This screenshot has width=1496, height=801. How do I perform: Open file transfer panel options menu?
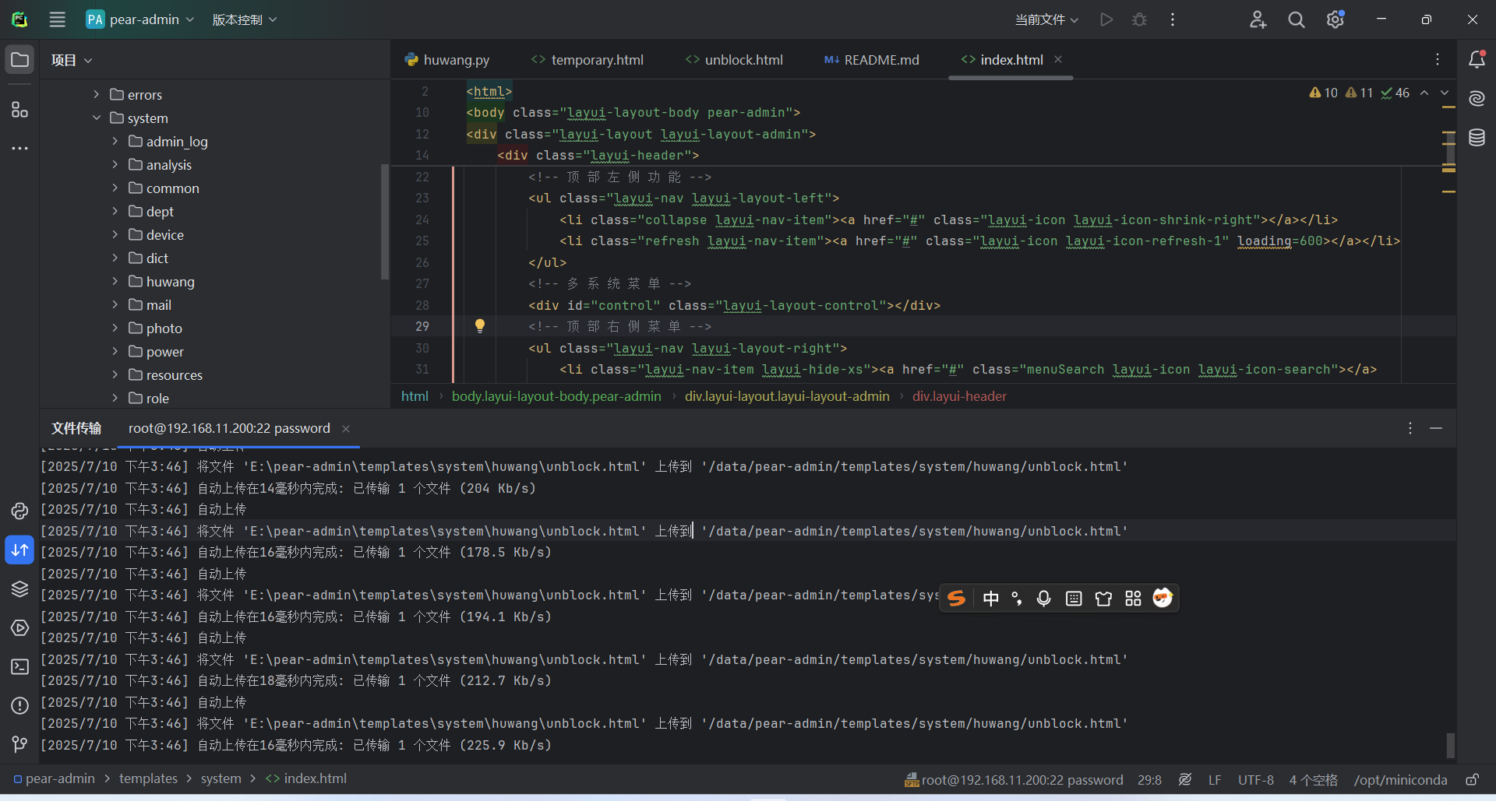[x=1410, y=428]
